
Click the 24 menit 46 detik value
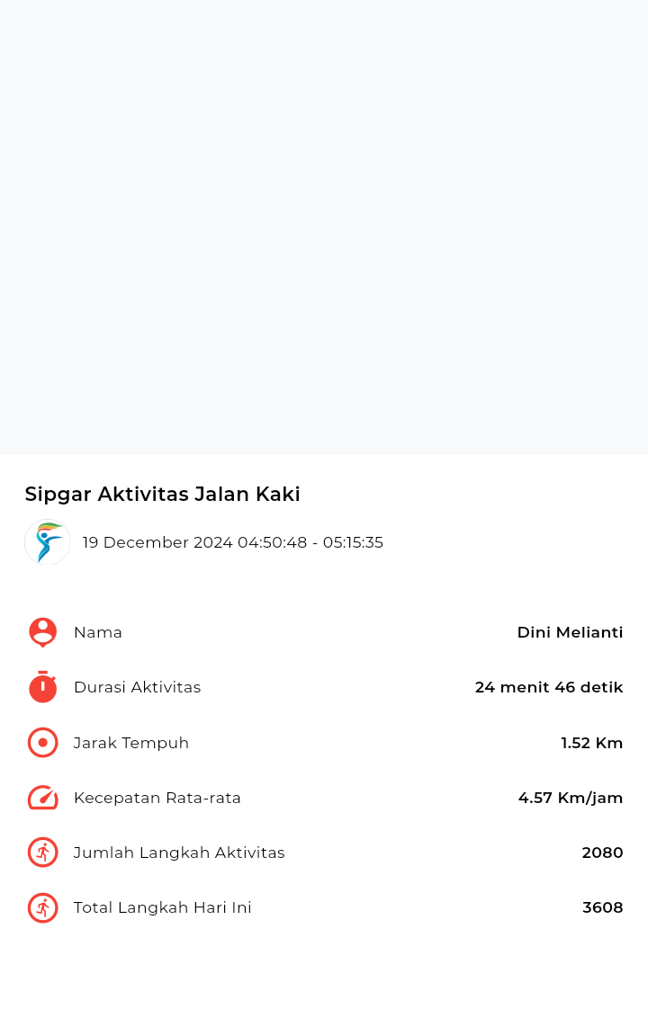(549, 687)
